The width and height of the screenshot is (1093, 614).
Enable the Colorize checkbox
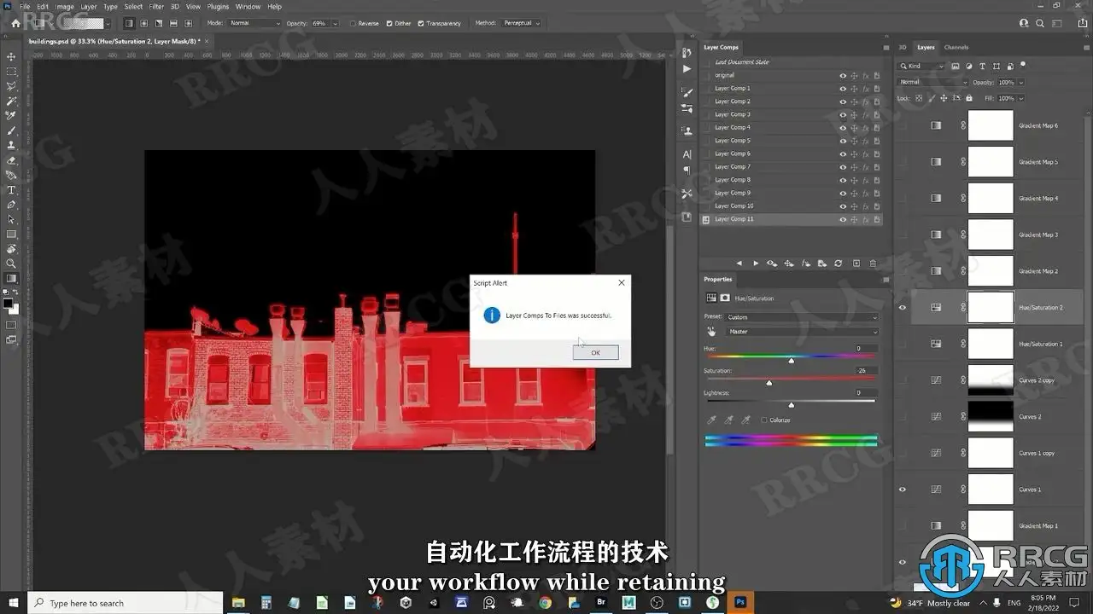[765, 420]
